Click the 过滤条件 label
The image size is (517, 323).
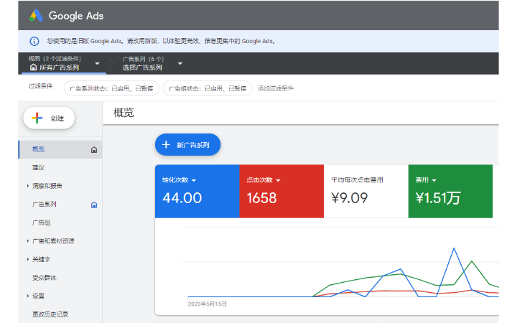40,86
